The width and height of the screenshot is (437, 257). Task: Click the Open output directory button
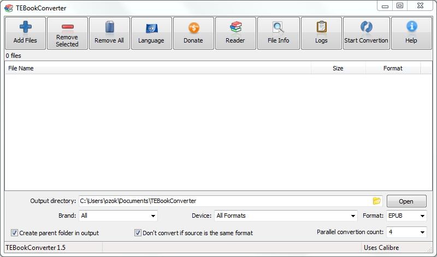click(x=406, y=201)
